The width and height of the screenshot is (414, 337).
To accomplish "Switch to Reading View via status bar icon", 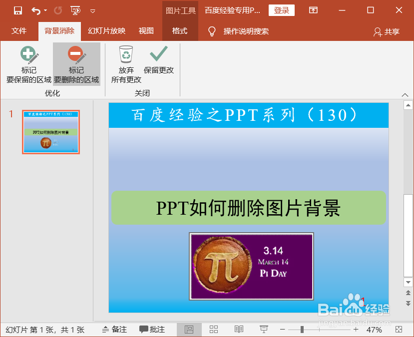I will coord(239,330).
